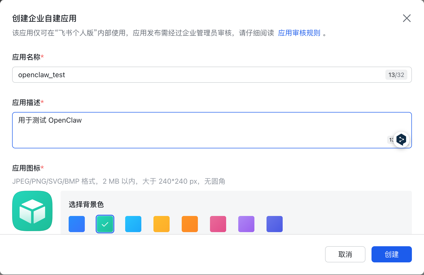Close the 创建企业自建应用 dialog

(x=407, y=18)
